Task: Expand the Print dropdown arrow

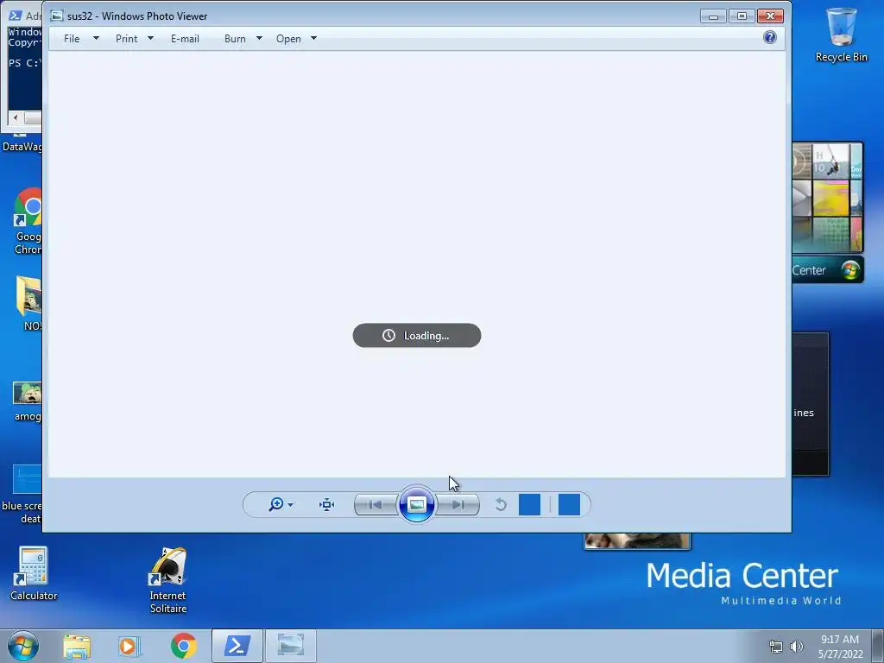Action: tap(150, 38)
